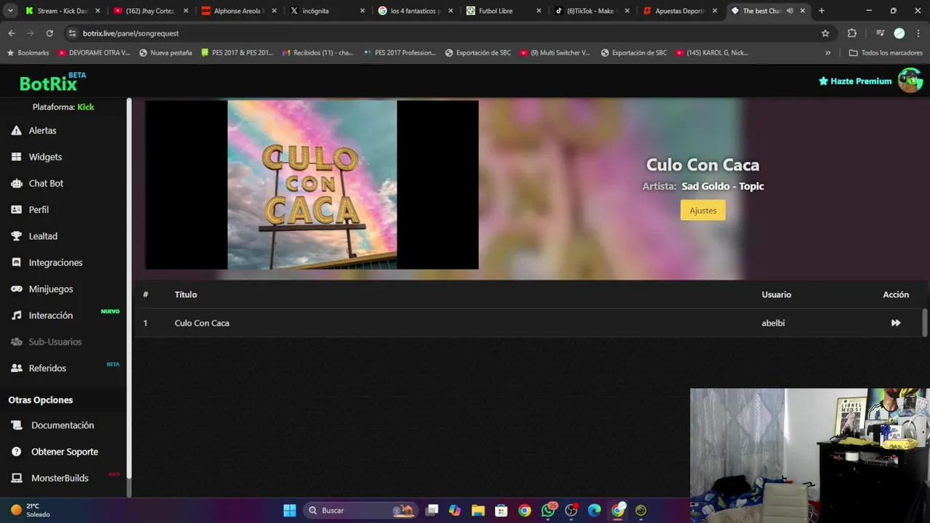Click the BotRix logo

click(52, 82)
